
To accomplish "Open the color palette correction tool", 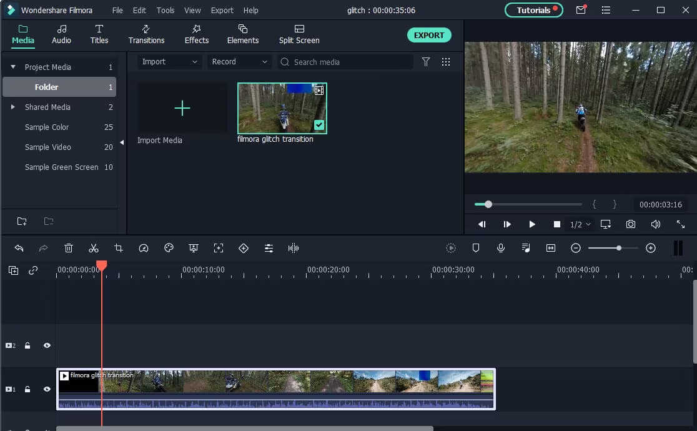I will tap(169, 248).
